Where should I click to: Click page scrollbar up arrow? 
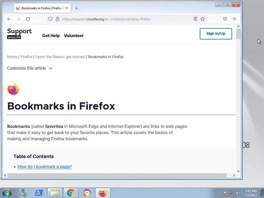[238, 26]
